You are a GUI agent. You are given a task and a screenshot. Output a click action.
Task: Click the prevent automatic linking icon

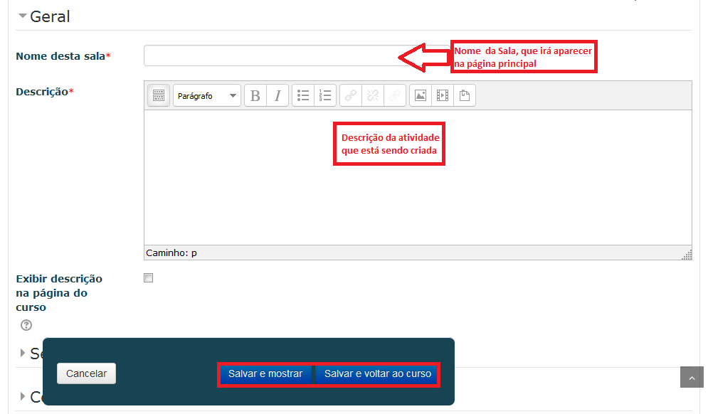click(x=394, y=96)
